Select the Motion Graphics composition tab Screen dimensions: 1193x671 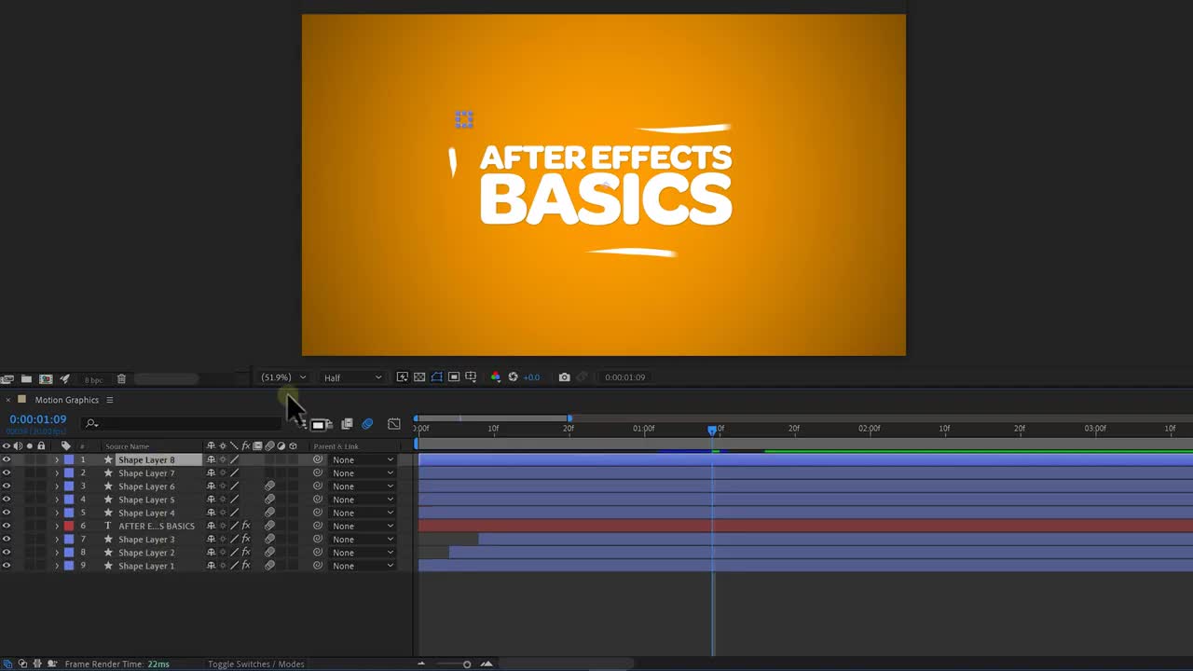coord(66,400)
